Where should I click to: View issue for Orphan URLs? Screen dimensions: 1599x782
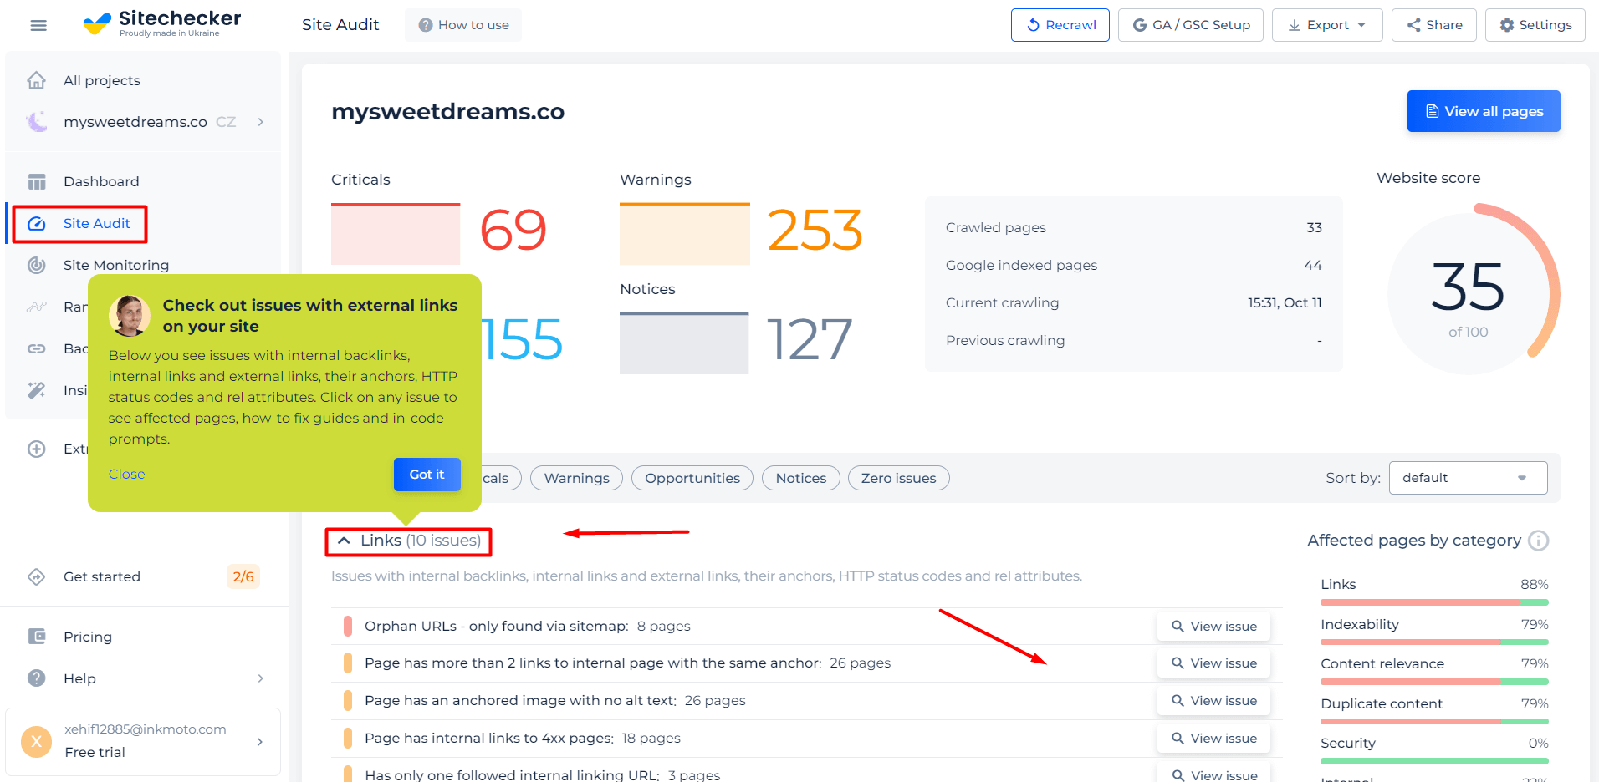pyautogui.click(x=1214, y=626)
